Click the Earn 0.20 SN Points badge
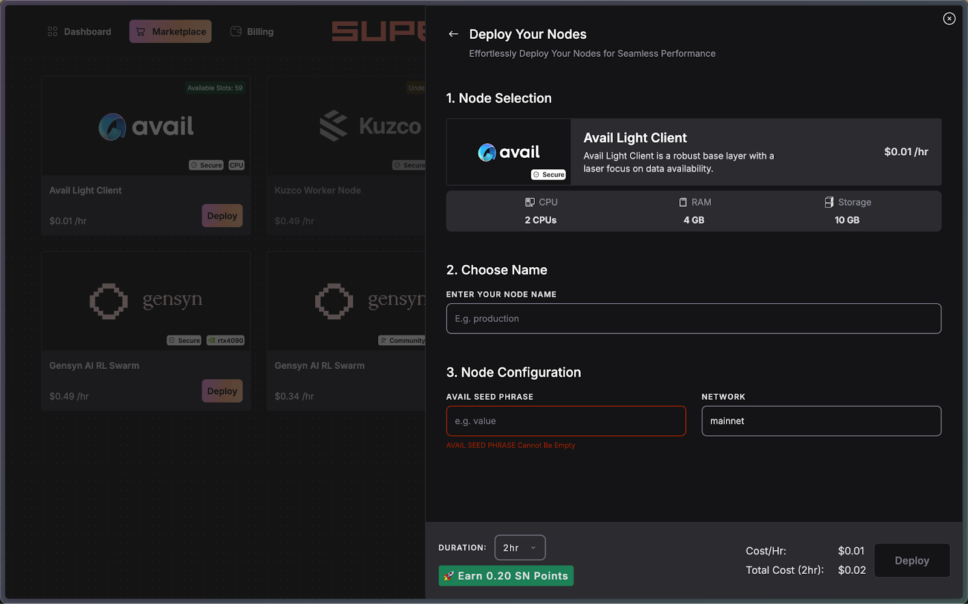Viewport: 968px width, 604px height. 506,576
